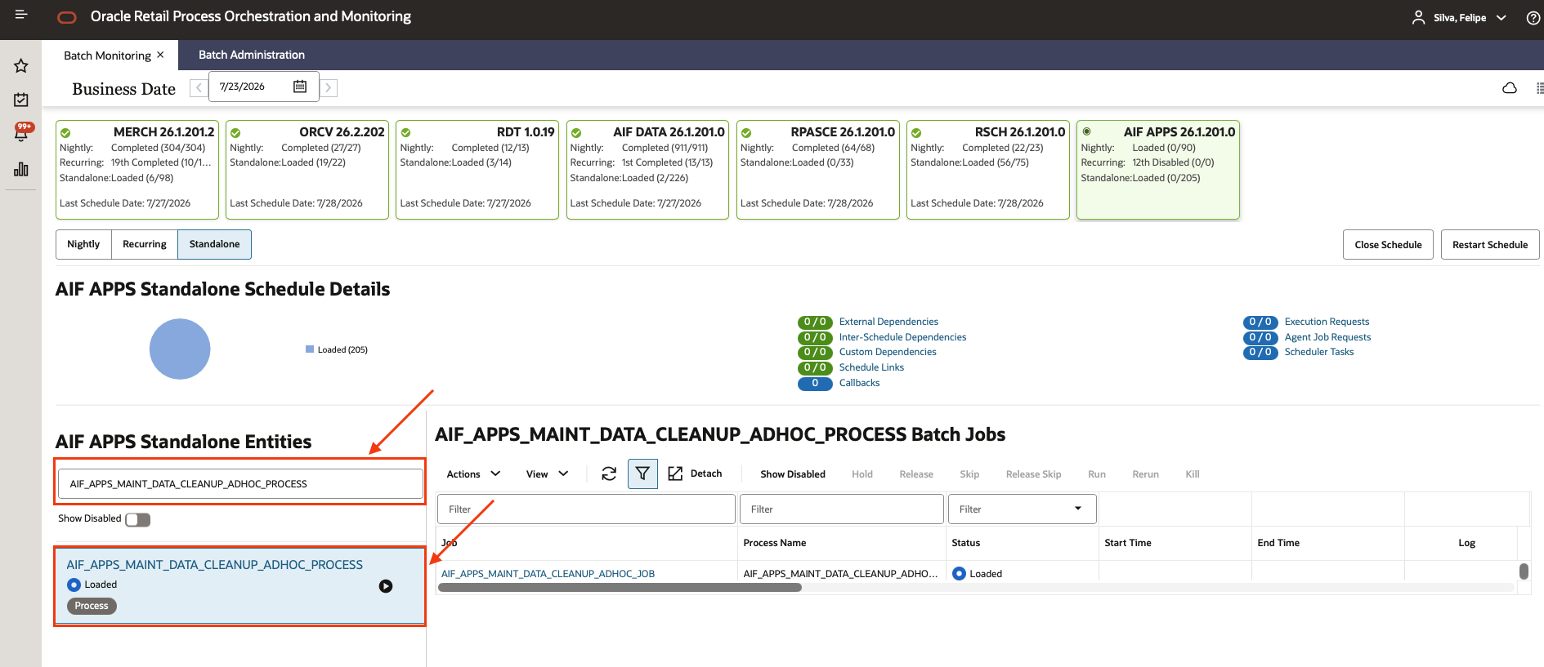
Task: Switch to Batch Monitoring tab
Action: tap(107, 56)
